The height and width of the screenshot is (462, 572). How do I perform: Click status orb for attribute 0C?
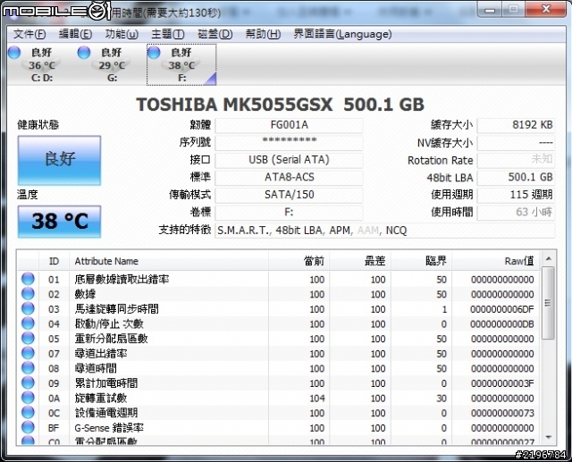coord(28,413)
